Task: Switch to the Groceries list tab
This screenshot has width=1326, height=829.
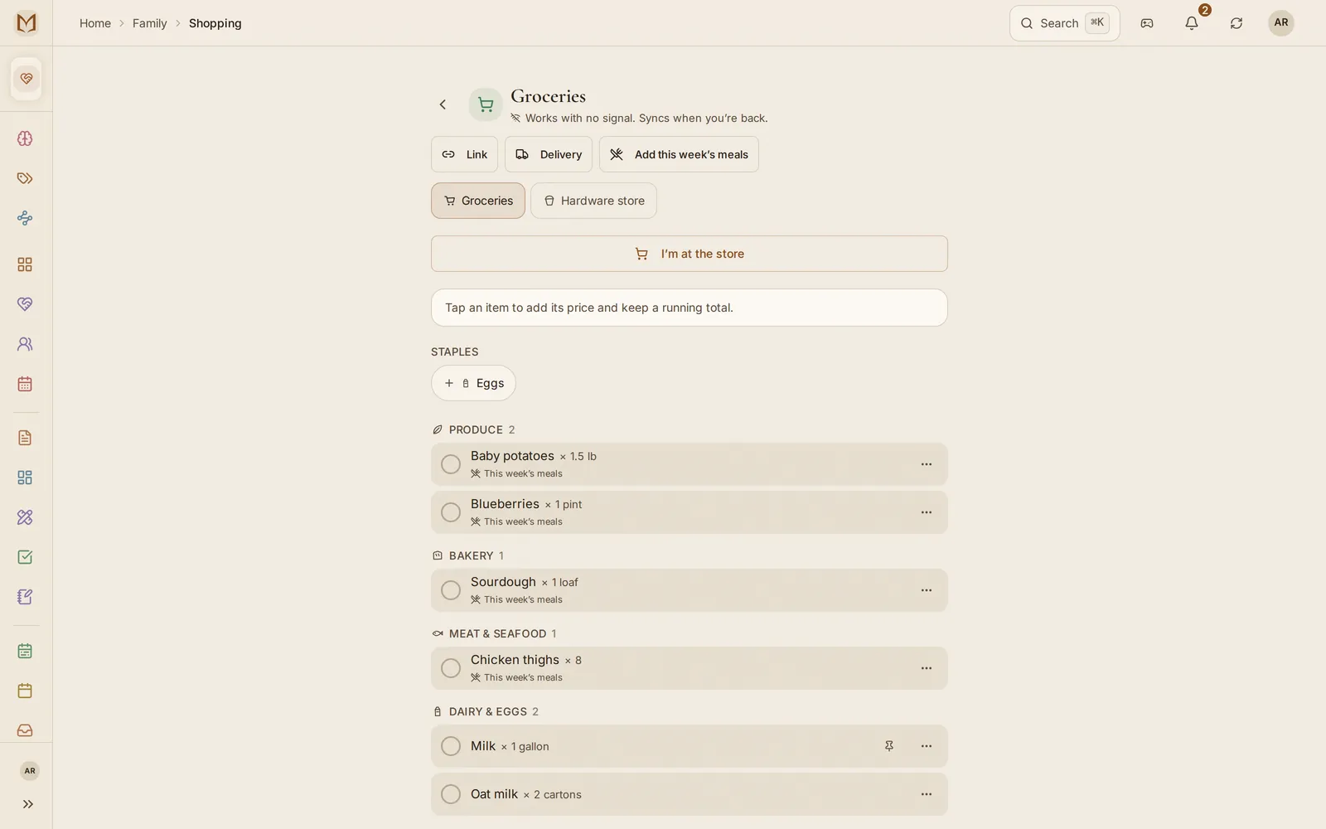Action: coord(478,201)
